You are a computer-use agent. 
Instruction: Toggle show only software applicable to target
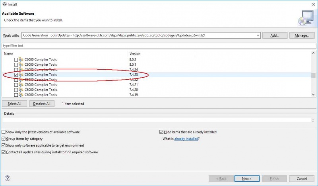pyautogui.click(x=4, y=145)
